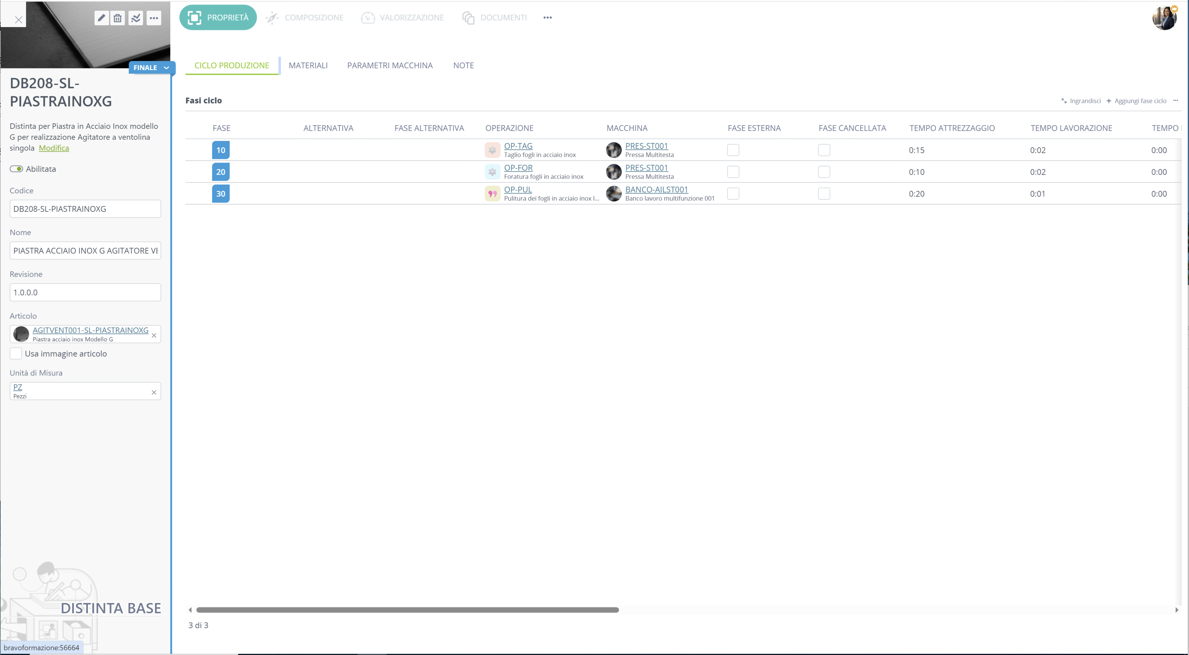Open the more options icon beside the chart icon

coord(154,18)
